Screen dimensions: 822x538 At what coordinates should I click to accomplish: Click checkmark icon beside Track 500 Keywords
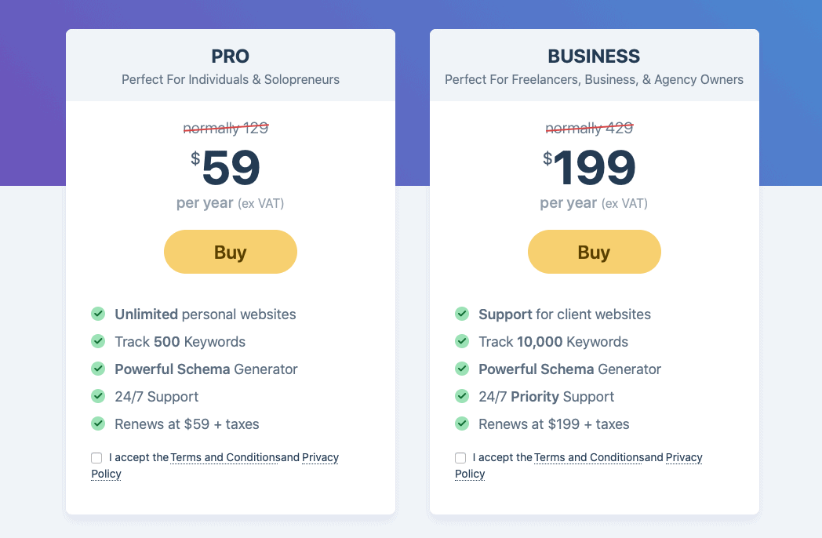98,341
